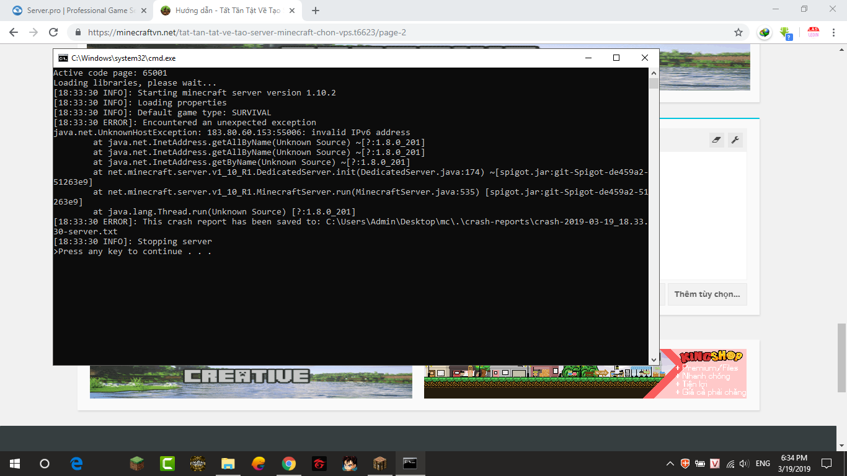
Task: Open Cortana search circle on taskbar
Action: click(x=45, y=463)
